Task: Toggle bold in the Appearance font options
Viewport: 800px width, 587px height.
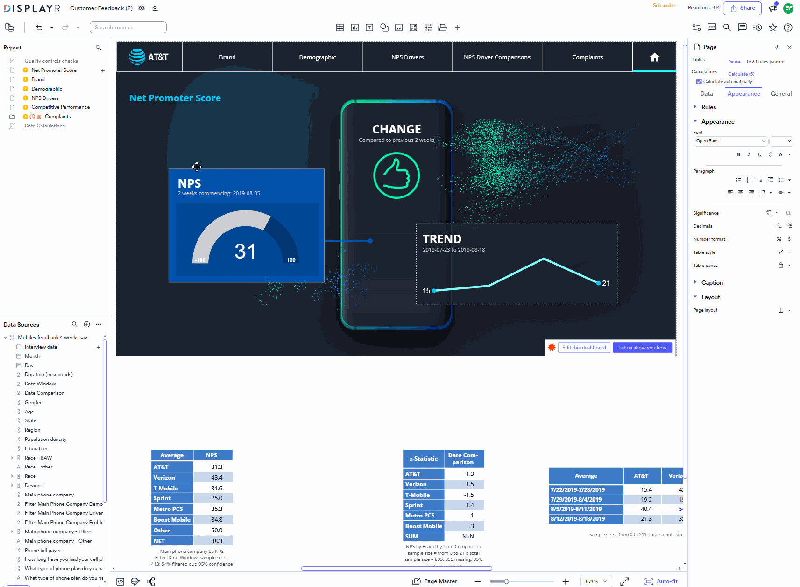Action: coord(738,154)
